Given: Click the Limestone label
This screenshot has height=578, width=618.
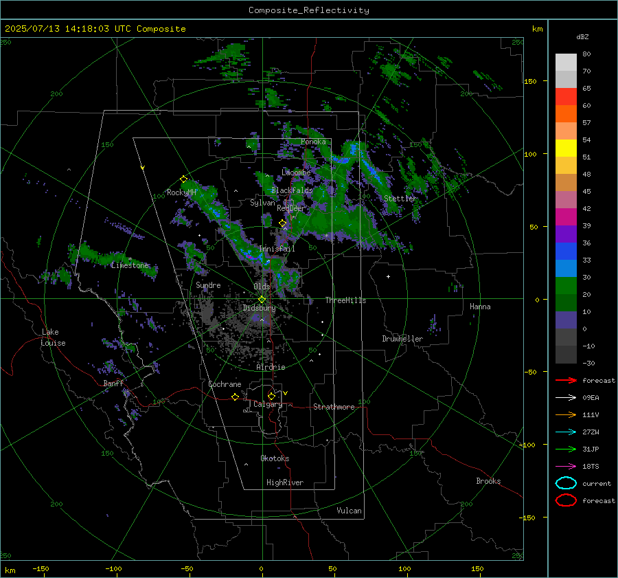Looking at the screenshot, I should [130, 265].
